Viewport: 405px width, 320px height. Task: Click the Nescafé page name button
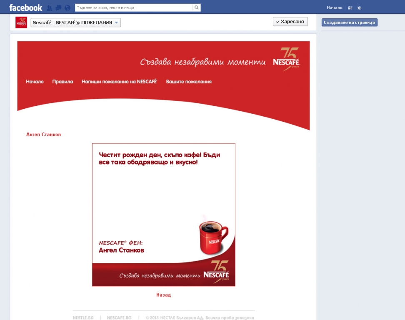pyautogui.click(x=42, y=22)
